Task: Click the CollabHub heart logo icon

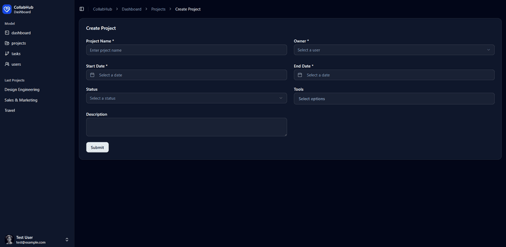Action: coord(7,9)
